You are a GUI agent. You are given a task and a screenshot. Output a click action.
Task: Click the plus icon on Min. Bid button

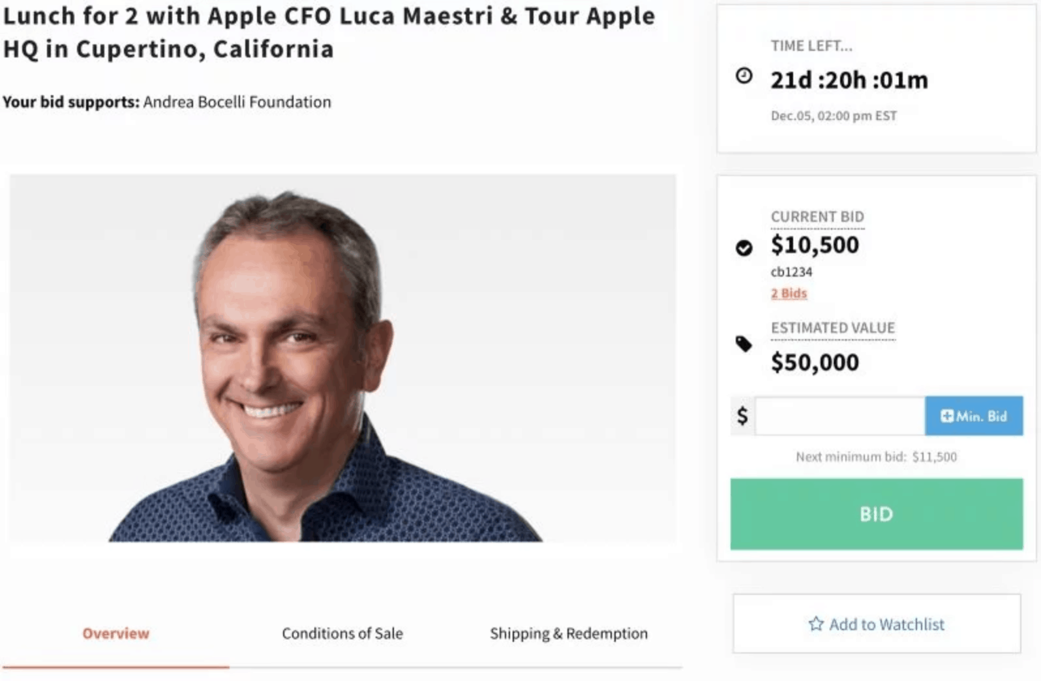tap(947, 416)
